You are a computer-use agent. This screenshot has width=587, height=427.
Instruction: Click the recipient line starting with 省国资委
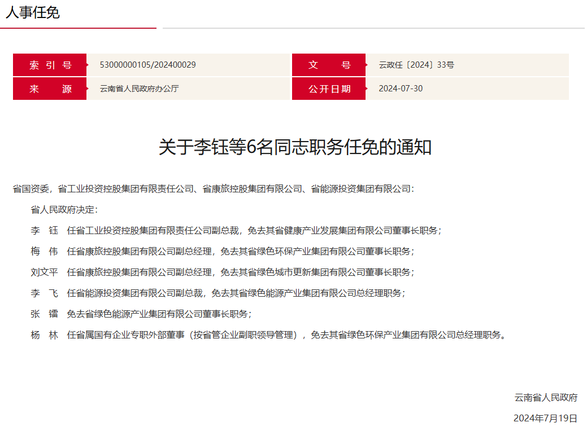[x=214, y=189]
